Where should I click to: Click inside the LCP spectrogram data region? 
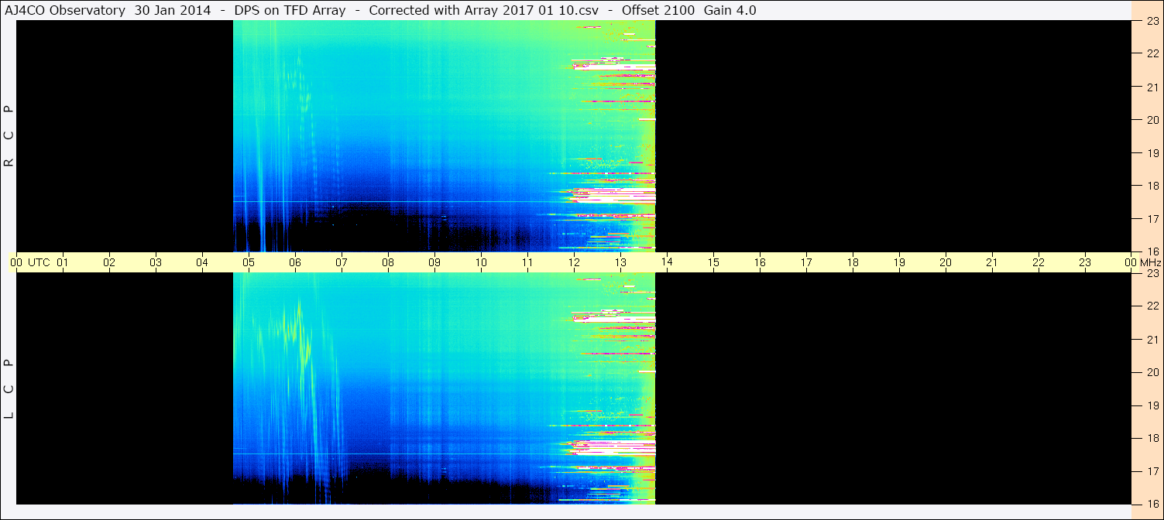(x=445, y=388)
